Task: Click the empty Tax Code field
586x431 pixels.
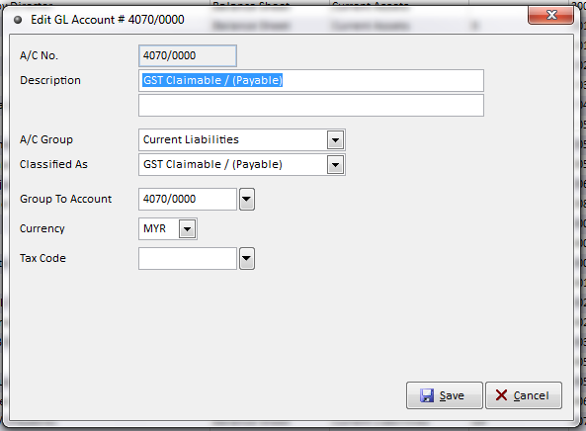Action: coord(188,258)
